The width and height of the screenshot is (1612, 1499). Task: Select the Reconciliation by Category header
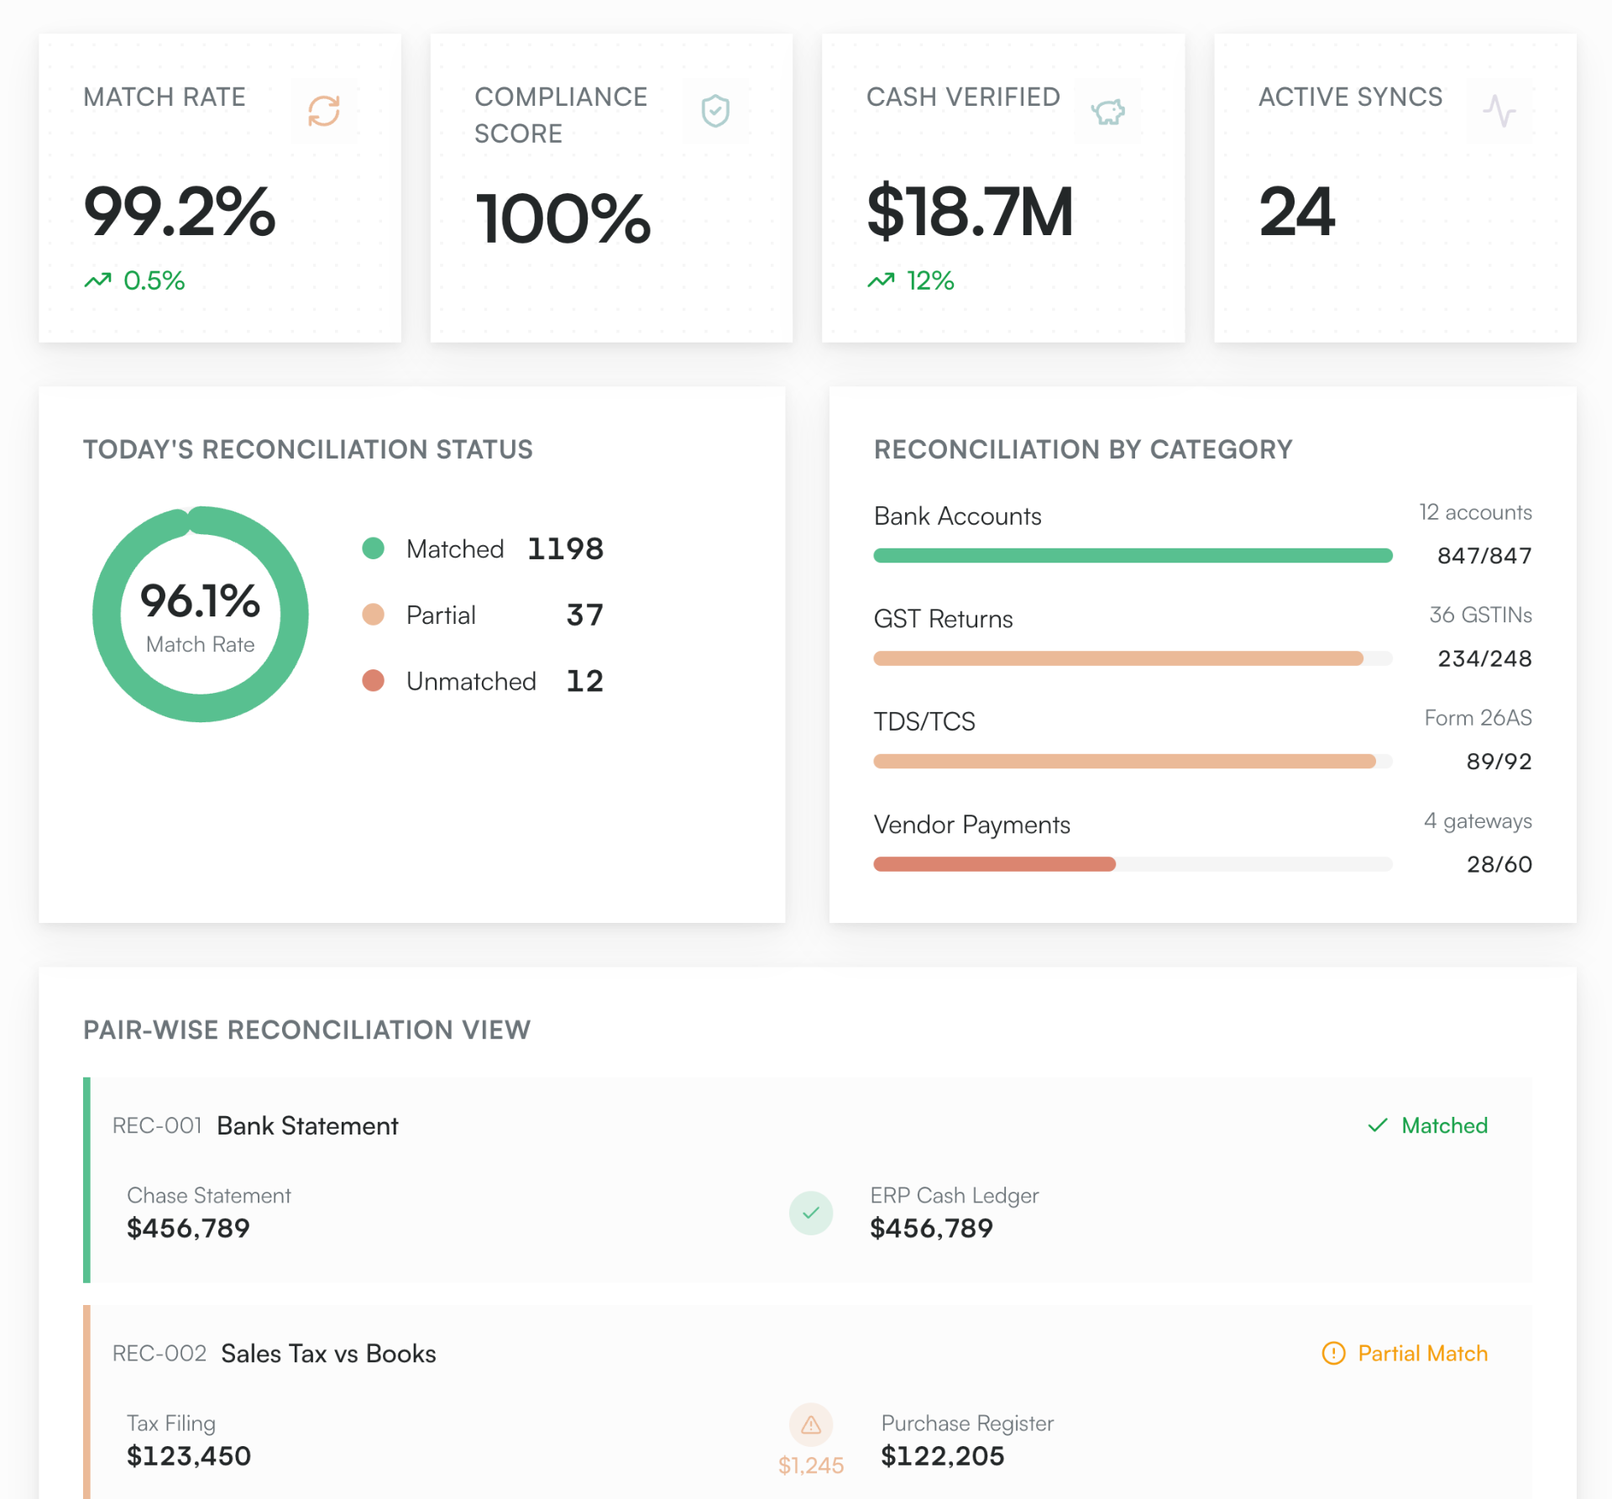[1083, 449]
